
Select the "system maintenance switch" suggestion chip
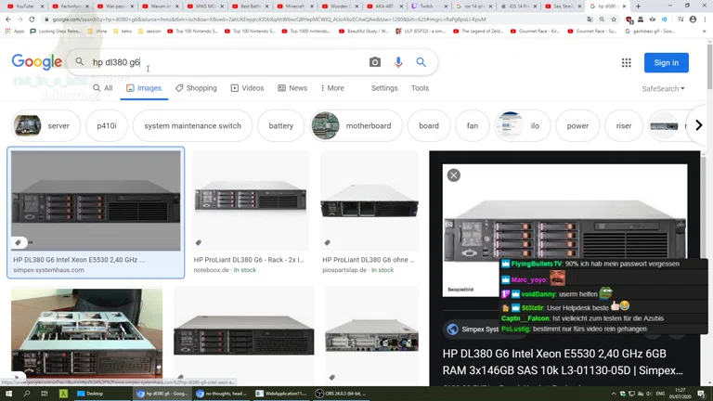[x=192, y=125]
